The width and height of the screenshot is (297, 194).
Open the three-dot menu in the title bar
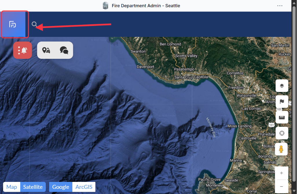[280, 6]
